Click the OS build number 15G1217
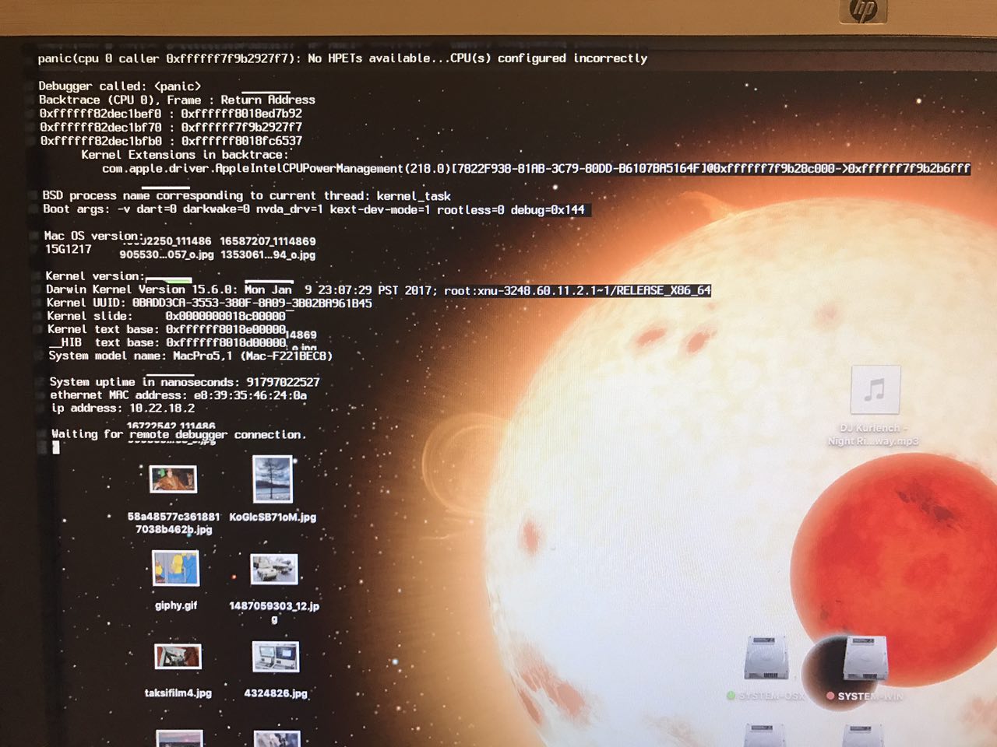This screenshot has width=997, height=747. coord(68,249)
